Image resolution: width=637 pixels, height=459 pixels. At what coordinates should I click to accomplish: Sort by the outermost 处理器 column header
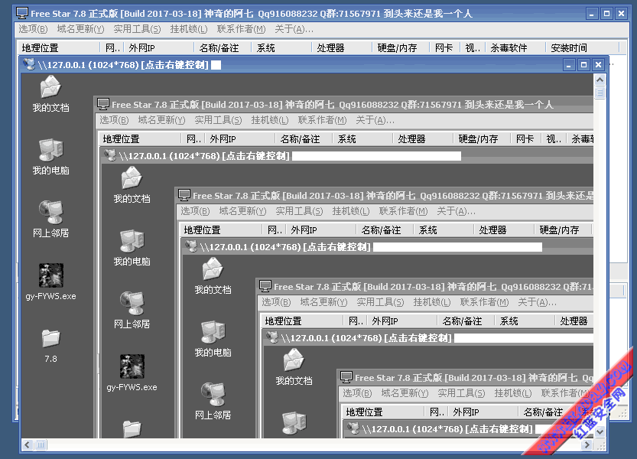click(x=341, y=48)
